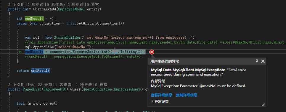
Task: Click the 用户未处理的异常 popup title
Action: click(x=165, y=61)
